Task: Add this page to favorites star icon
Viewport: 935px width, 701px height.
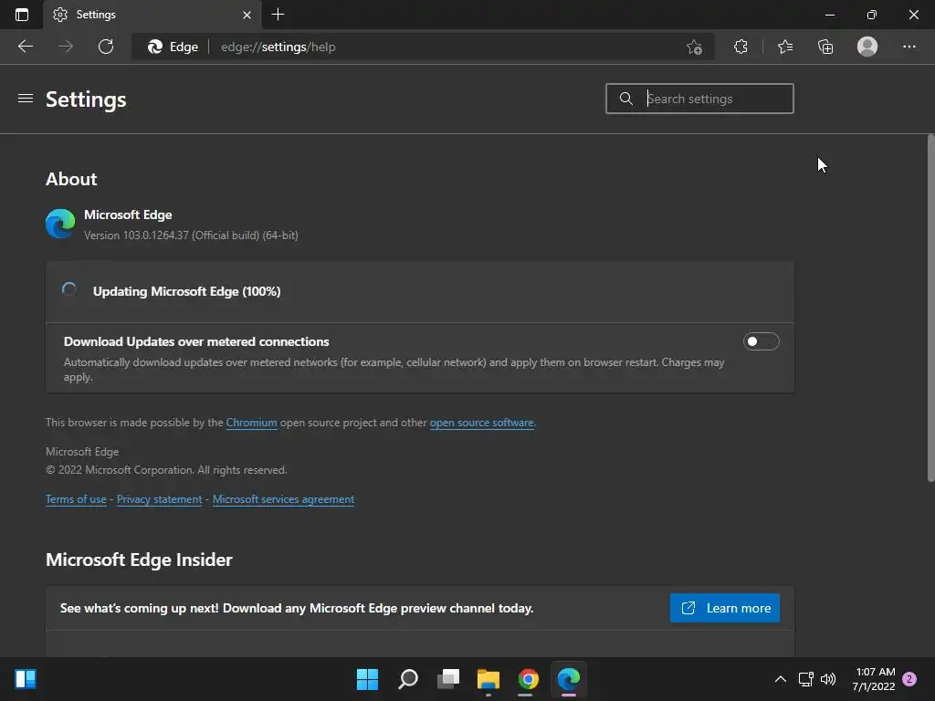Action: pos(694,47)
